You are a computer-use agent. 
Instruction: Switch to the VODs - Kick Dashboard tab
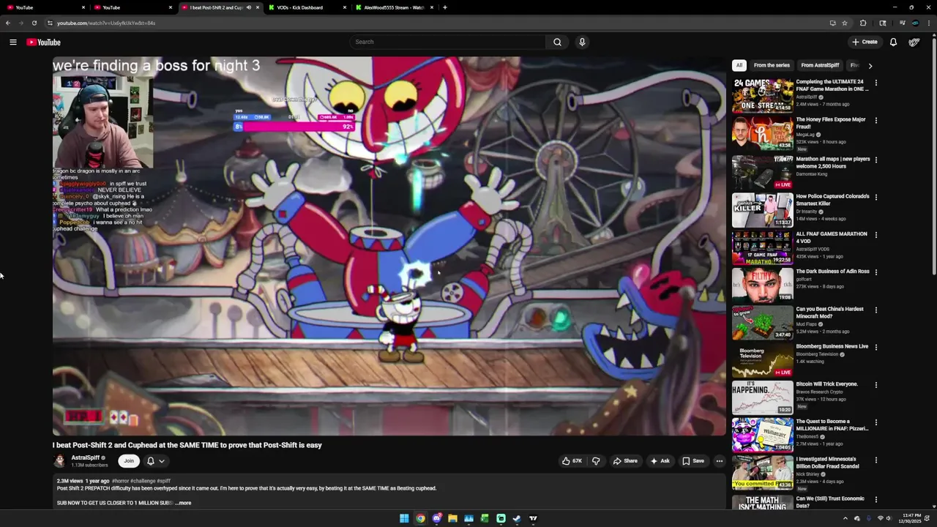(x=306, y=7)
